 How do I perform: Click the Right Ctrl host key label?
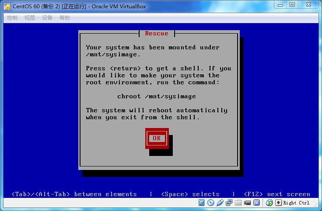click(296, 203)
